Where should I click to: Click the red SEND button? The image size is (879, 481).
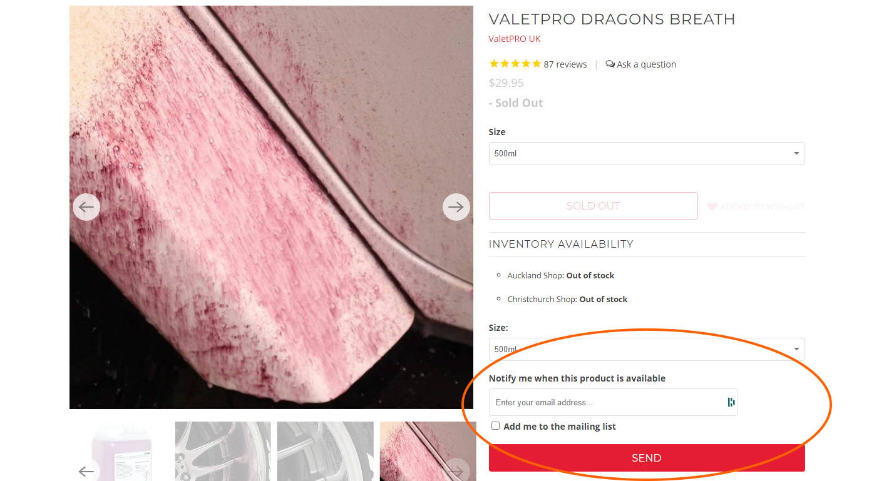[647, 458]
